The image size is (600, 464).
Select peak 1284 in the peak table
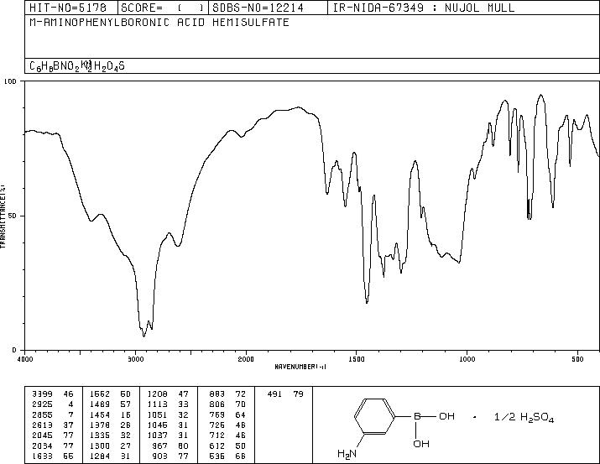click(100, 456)
